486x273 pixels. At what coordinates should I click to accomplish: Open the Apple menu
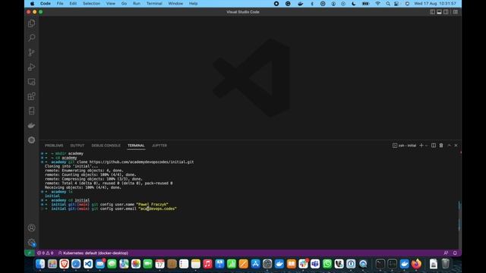(32, 3)
